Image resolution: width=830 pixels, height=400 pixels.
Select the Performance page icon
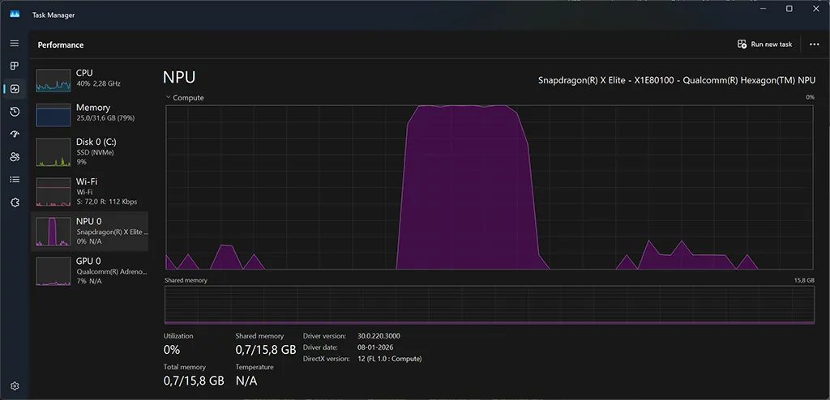tap(15, 89)
